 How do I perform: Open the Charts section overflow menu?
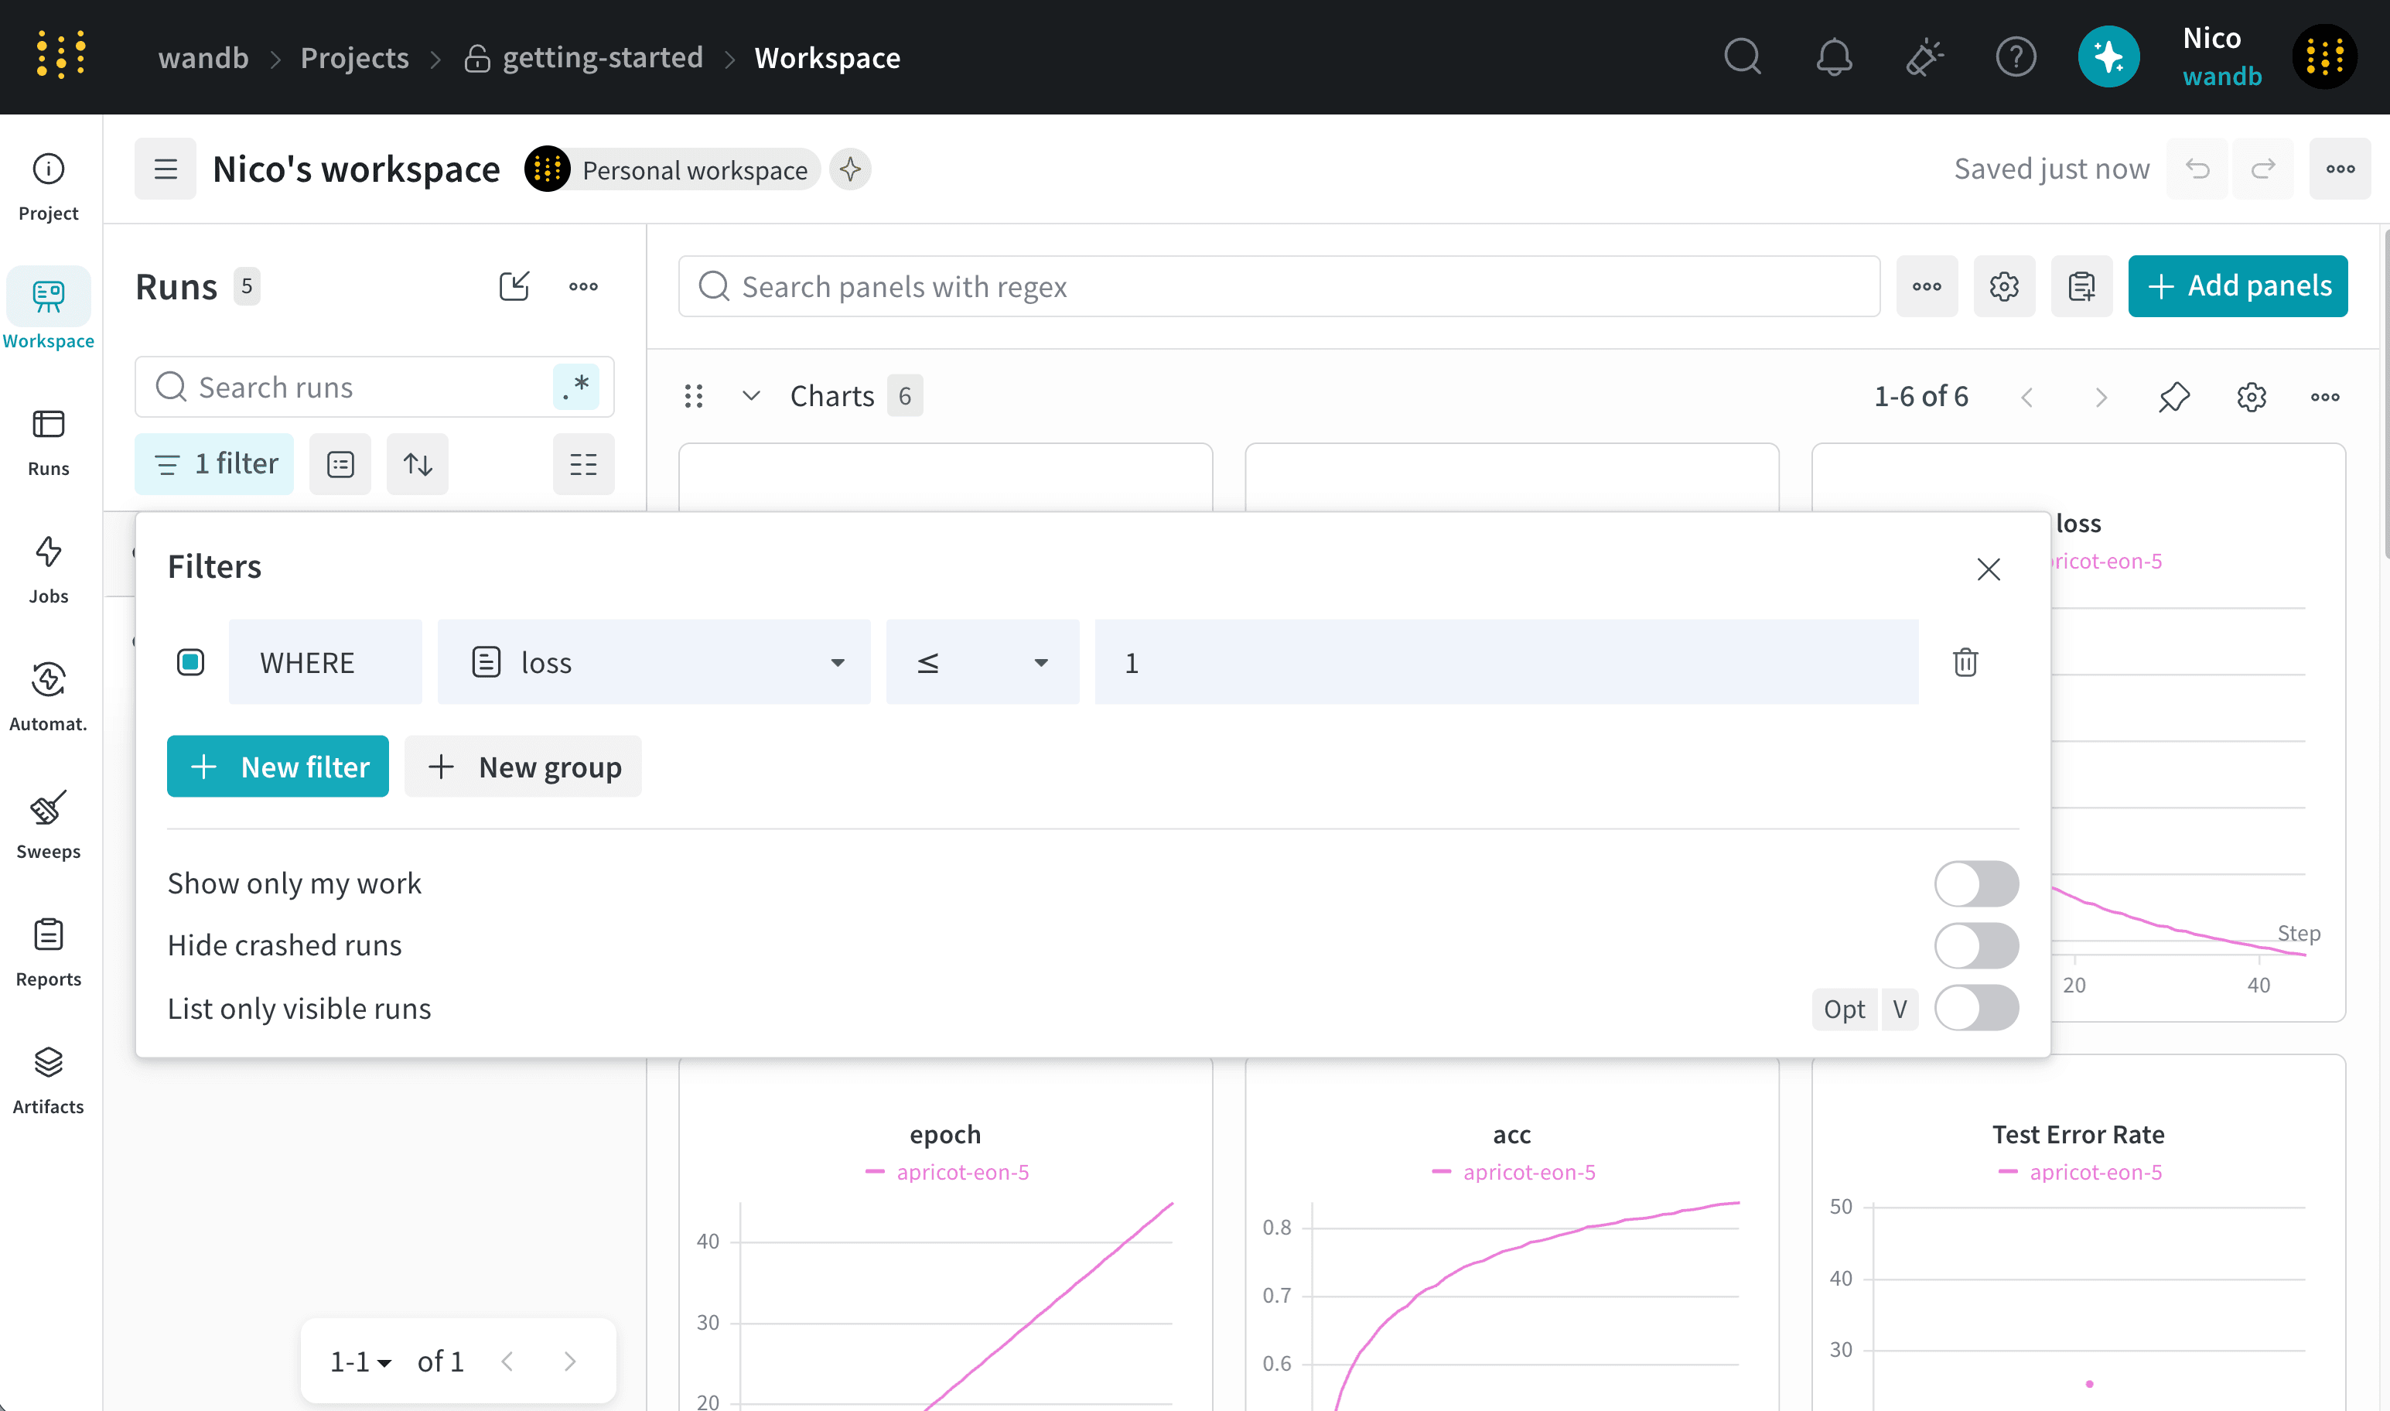(x=2325, y=397)
